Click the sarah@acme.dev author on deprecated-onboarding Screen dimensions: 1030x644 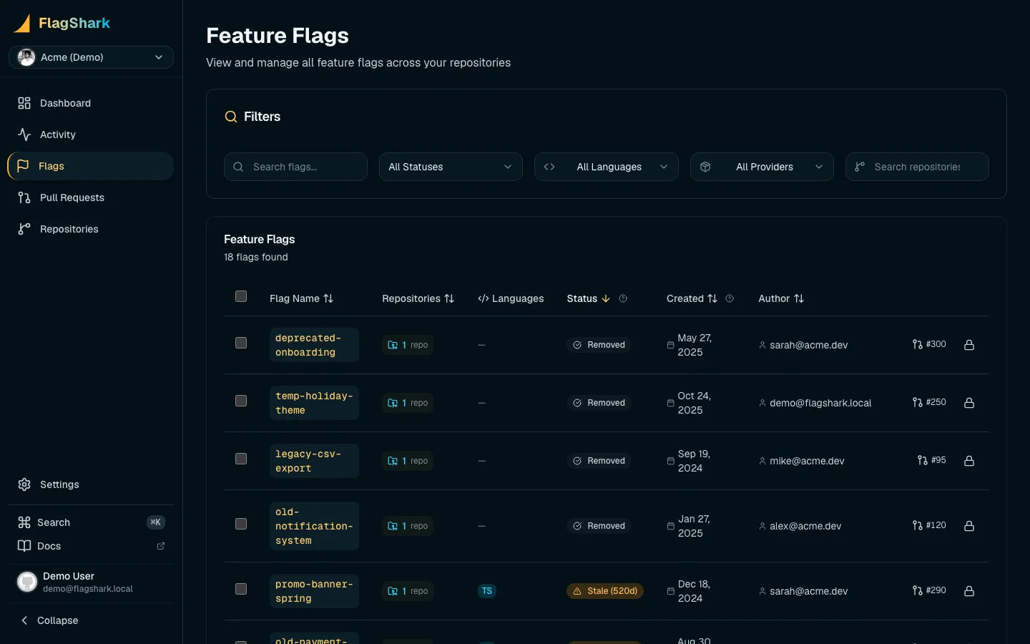point(803,345)
